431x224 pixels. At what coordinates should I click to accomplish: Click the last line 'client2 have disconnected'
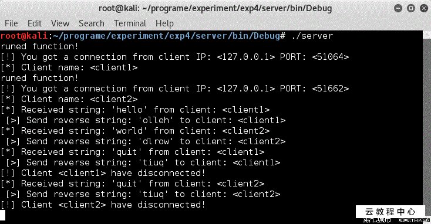[103, 205]
